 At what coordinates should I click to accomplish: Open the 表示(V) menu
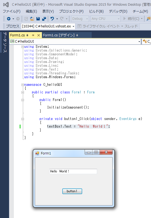pos(48,11)
